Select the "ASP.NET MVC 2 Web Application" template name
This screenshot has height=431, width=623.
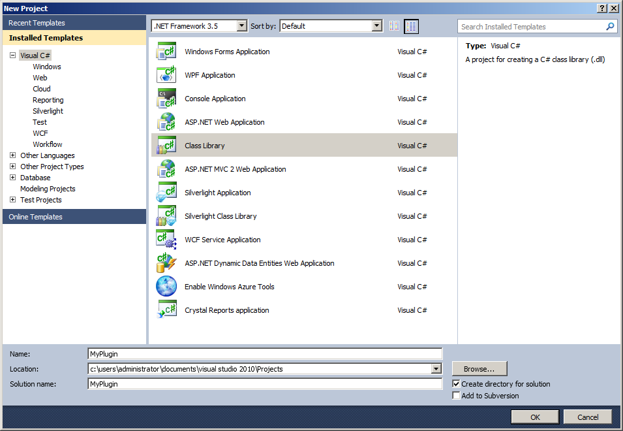coord(236,169)
